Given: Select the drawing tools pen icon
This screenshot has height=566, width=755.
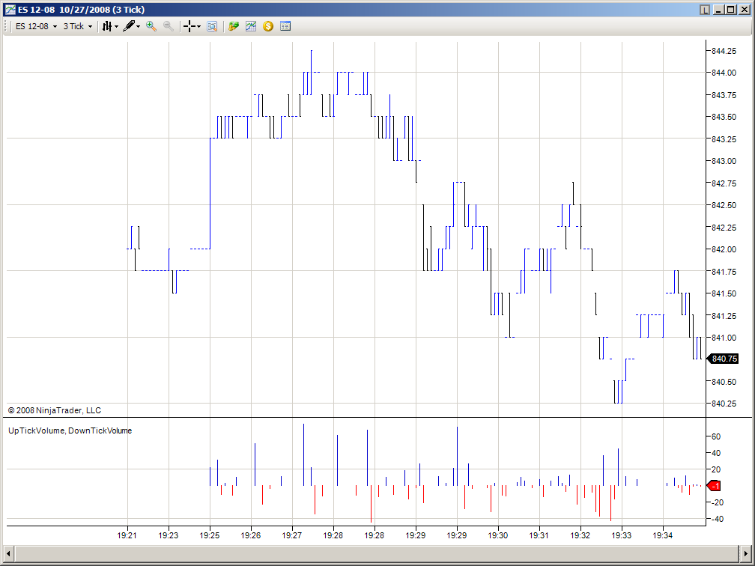Looking at the screenshot, I should 129,26.
